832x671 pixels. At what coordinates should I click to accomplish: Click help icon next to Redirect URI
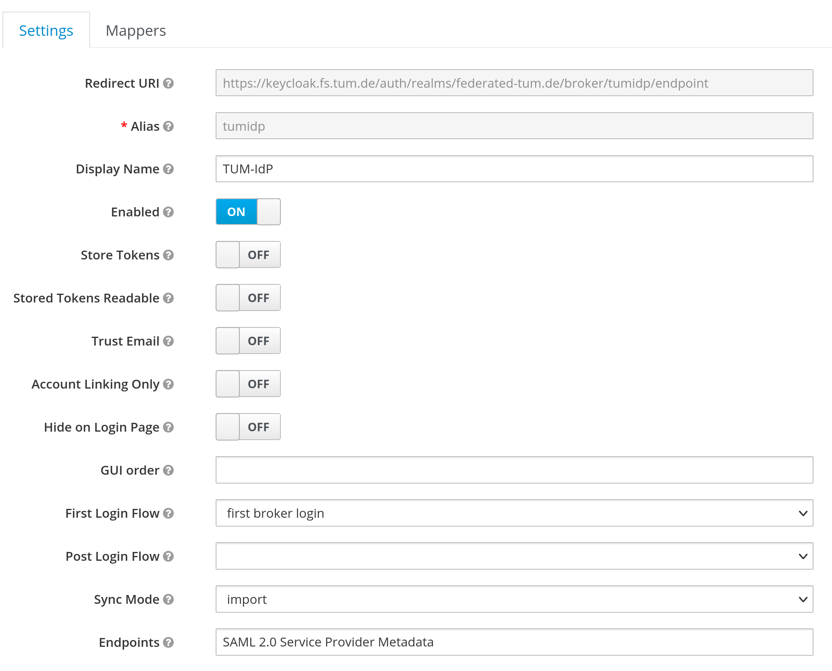point(168,83)
